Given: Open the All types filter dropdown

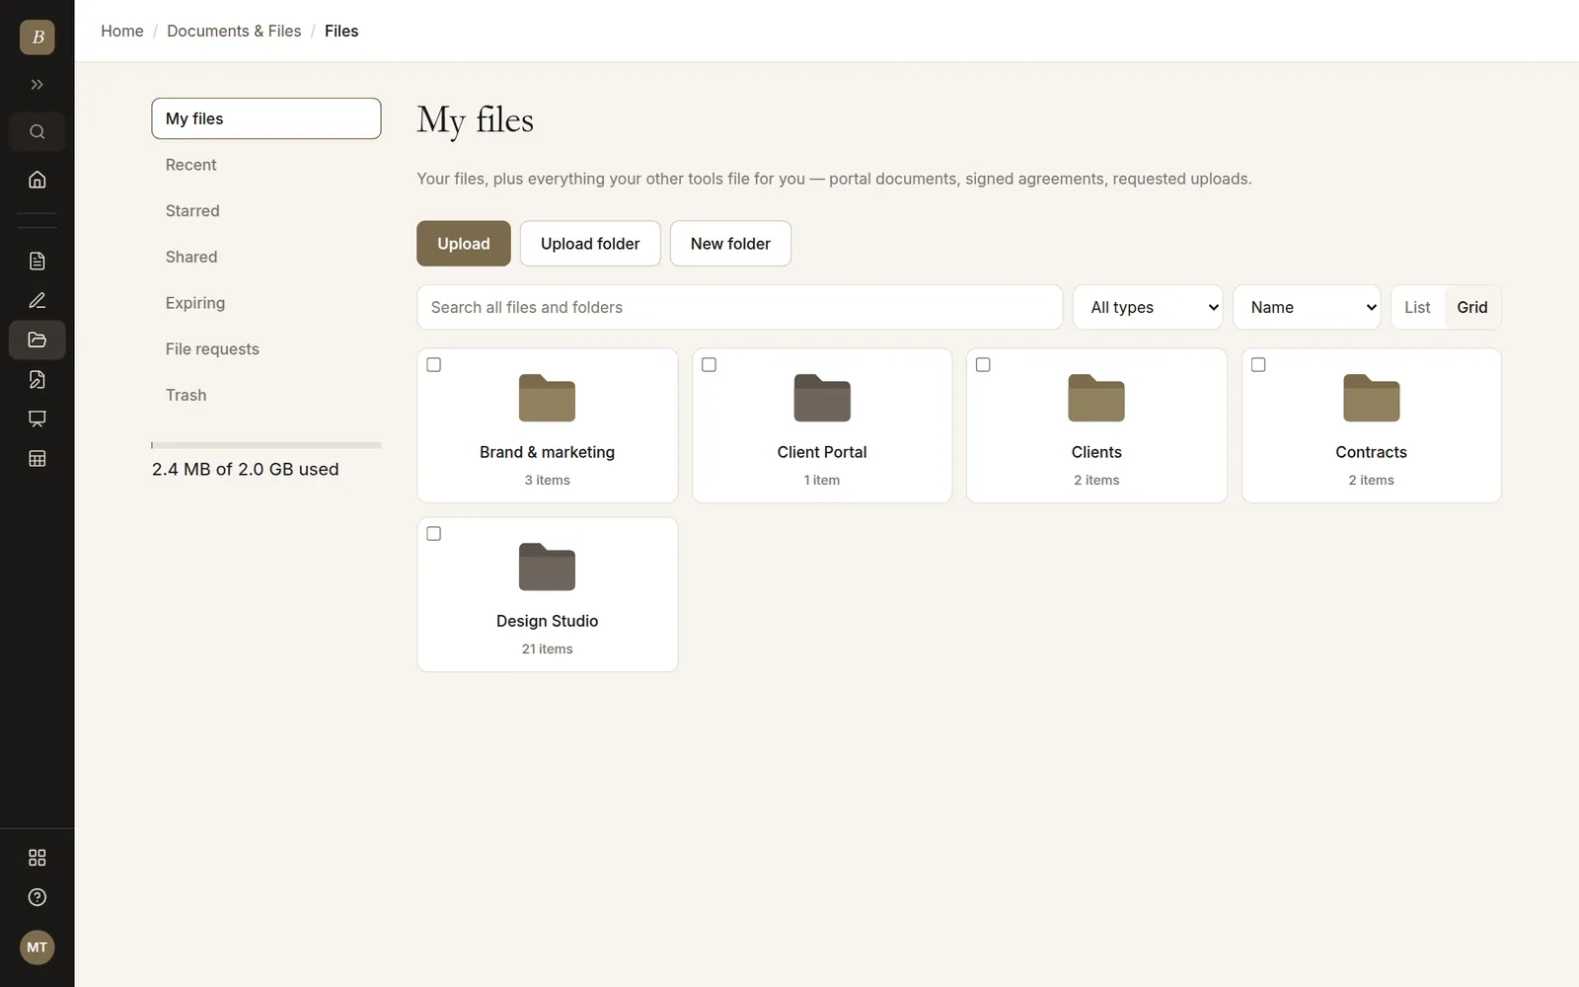Looking at the screenshot, I should (x=1148, y=307).
